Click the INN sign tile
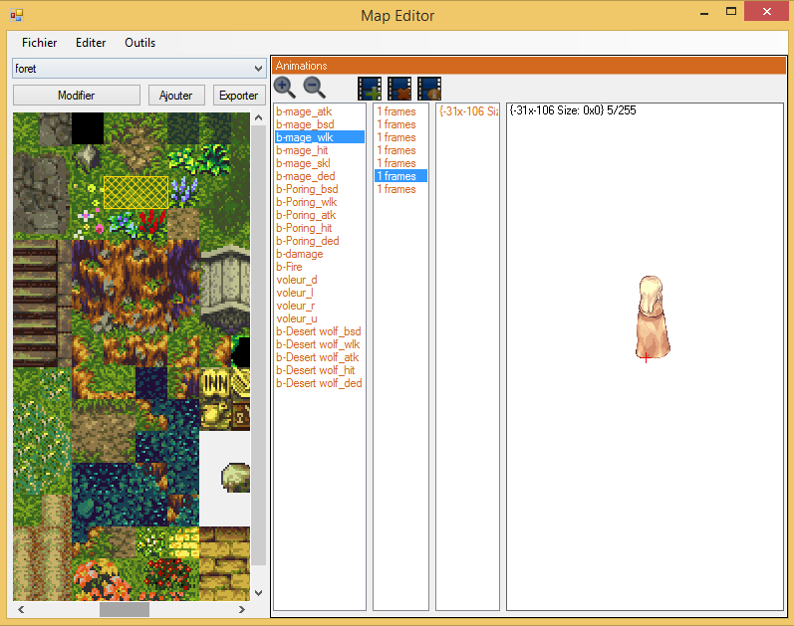Viewport: 794px width, 626px height. [x=216, y=383]
